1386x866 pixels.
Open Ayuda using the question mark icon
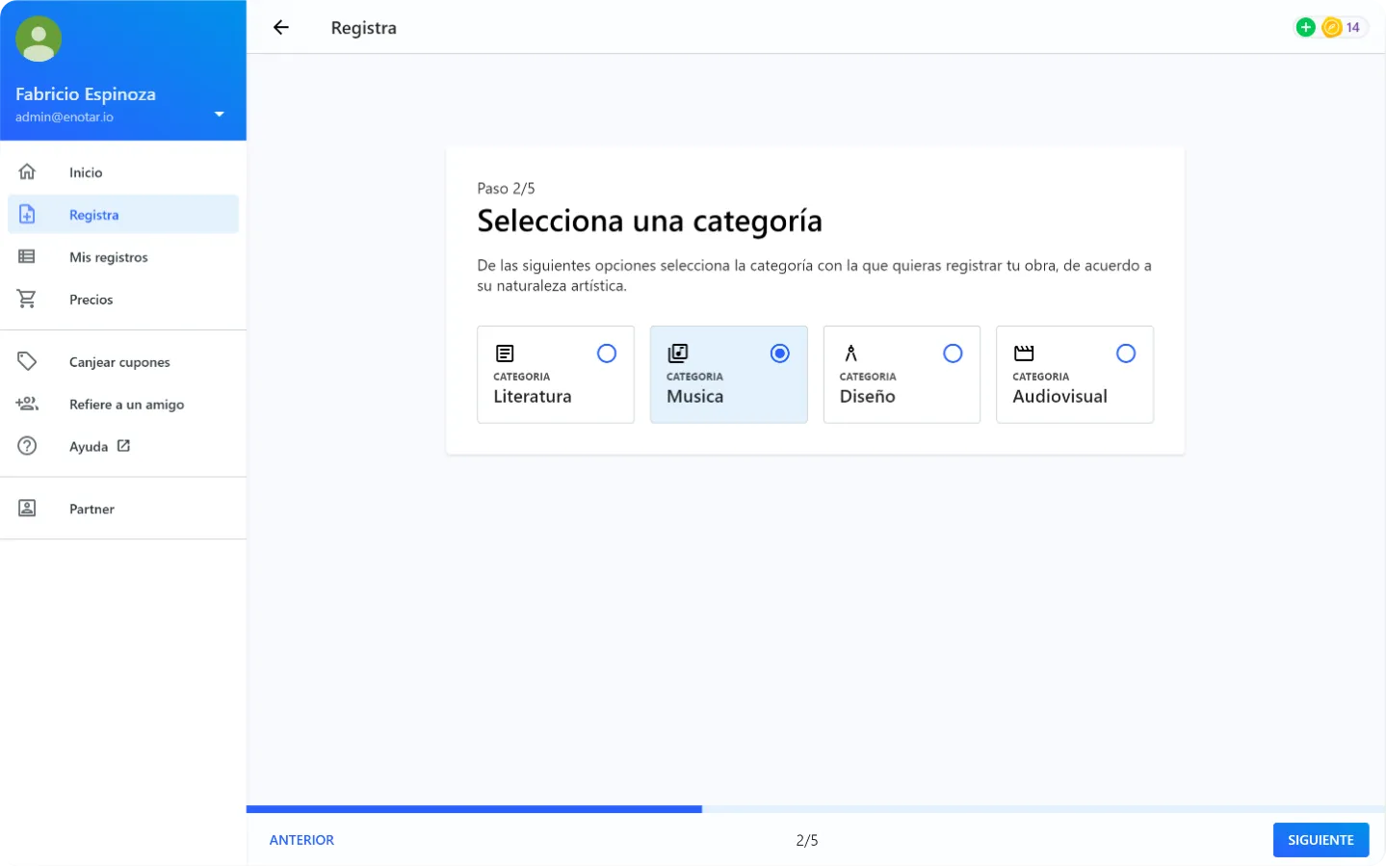27,445
